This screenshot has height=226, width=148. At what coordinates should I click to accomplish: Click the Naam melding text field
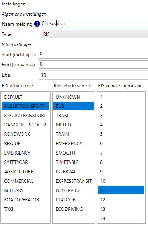(95, 23)
